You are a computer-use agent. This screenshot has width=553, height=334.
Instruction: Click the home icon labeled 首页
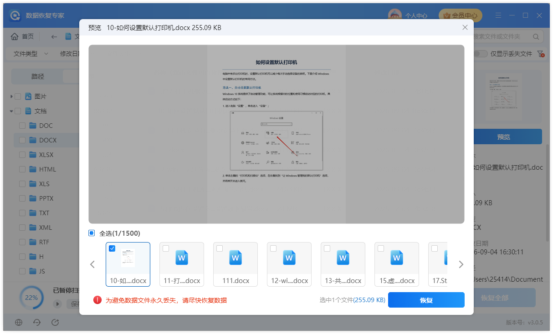click(15, 36)
